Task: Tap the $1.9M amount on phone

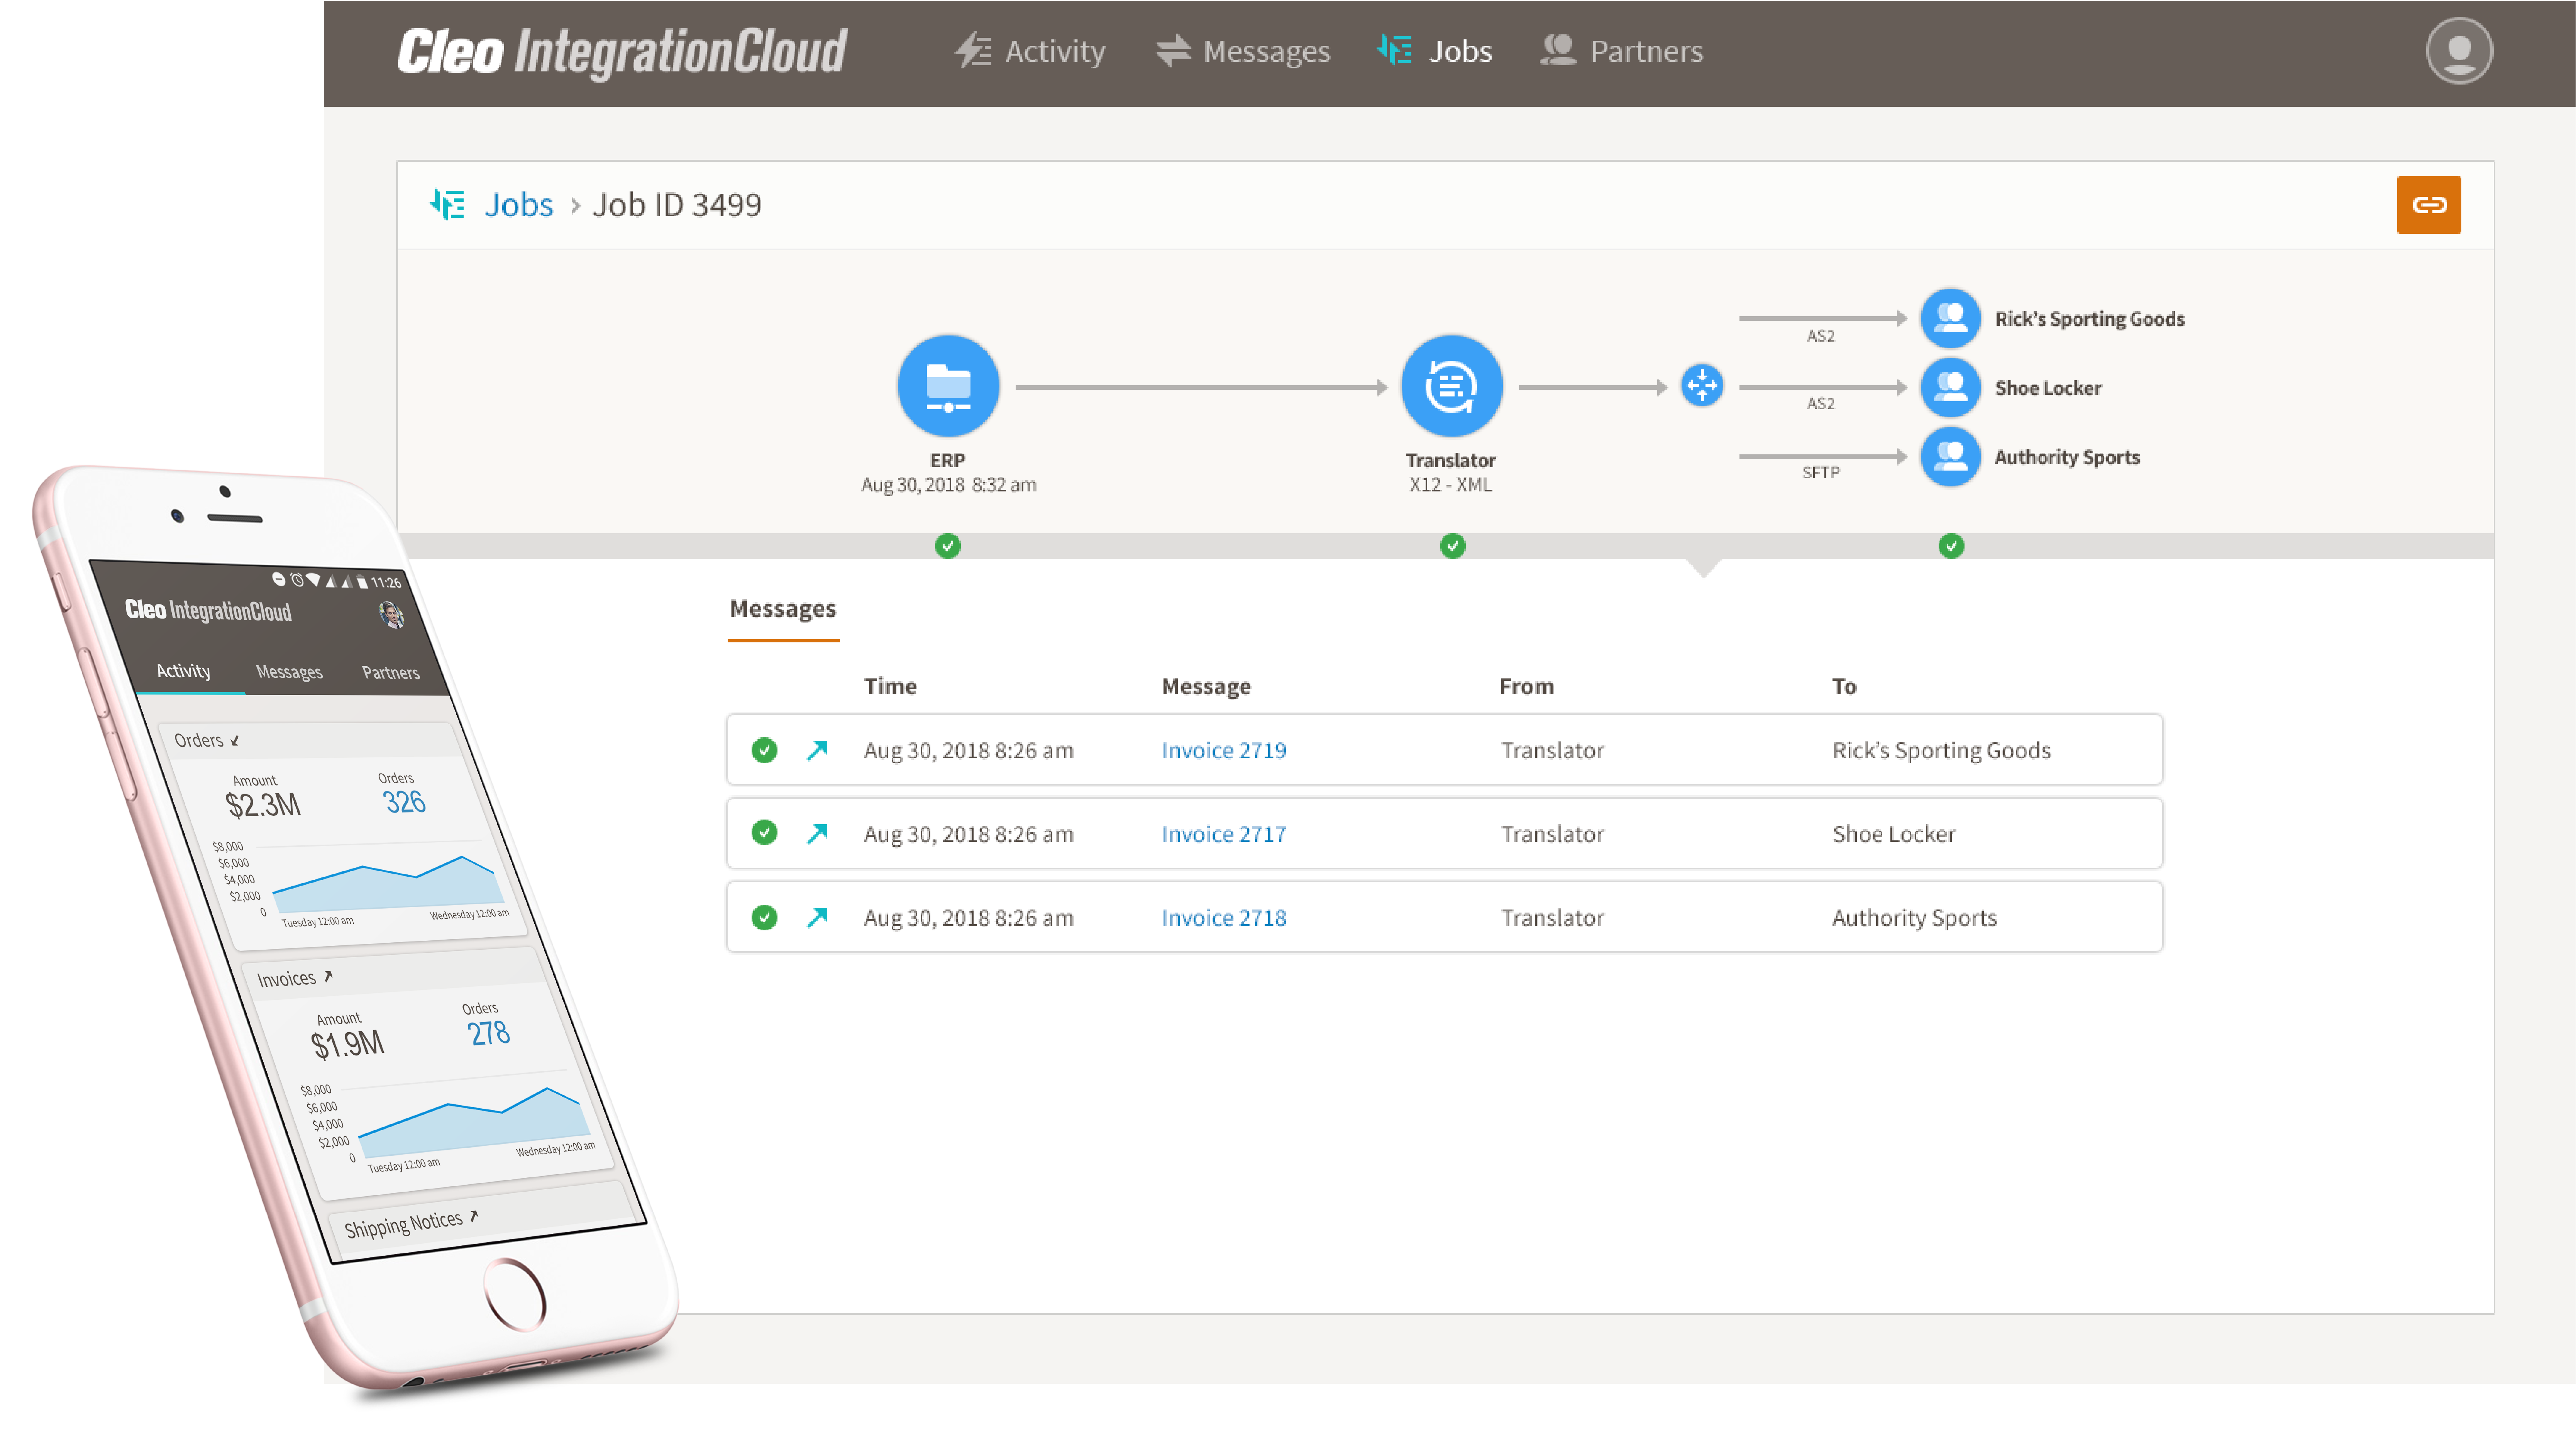Action: point(347,1044)
